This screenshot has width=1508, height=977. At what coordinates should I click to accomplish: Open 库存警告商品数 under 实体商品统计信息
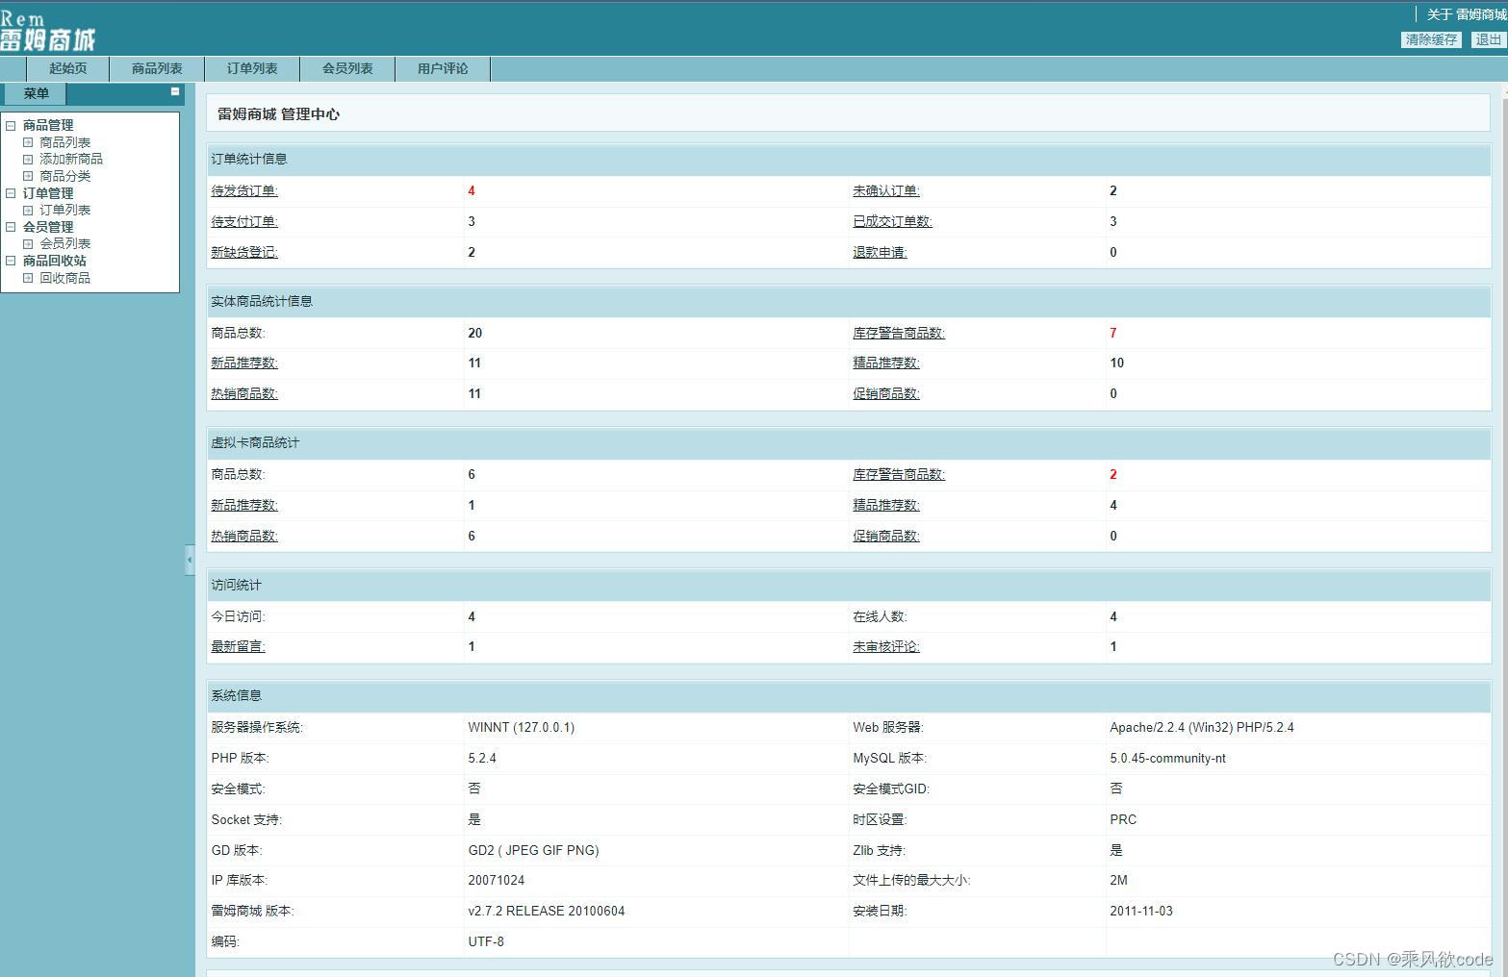[899, 333]
